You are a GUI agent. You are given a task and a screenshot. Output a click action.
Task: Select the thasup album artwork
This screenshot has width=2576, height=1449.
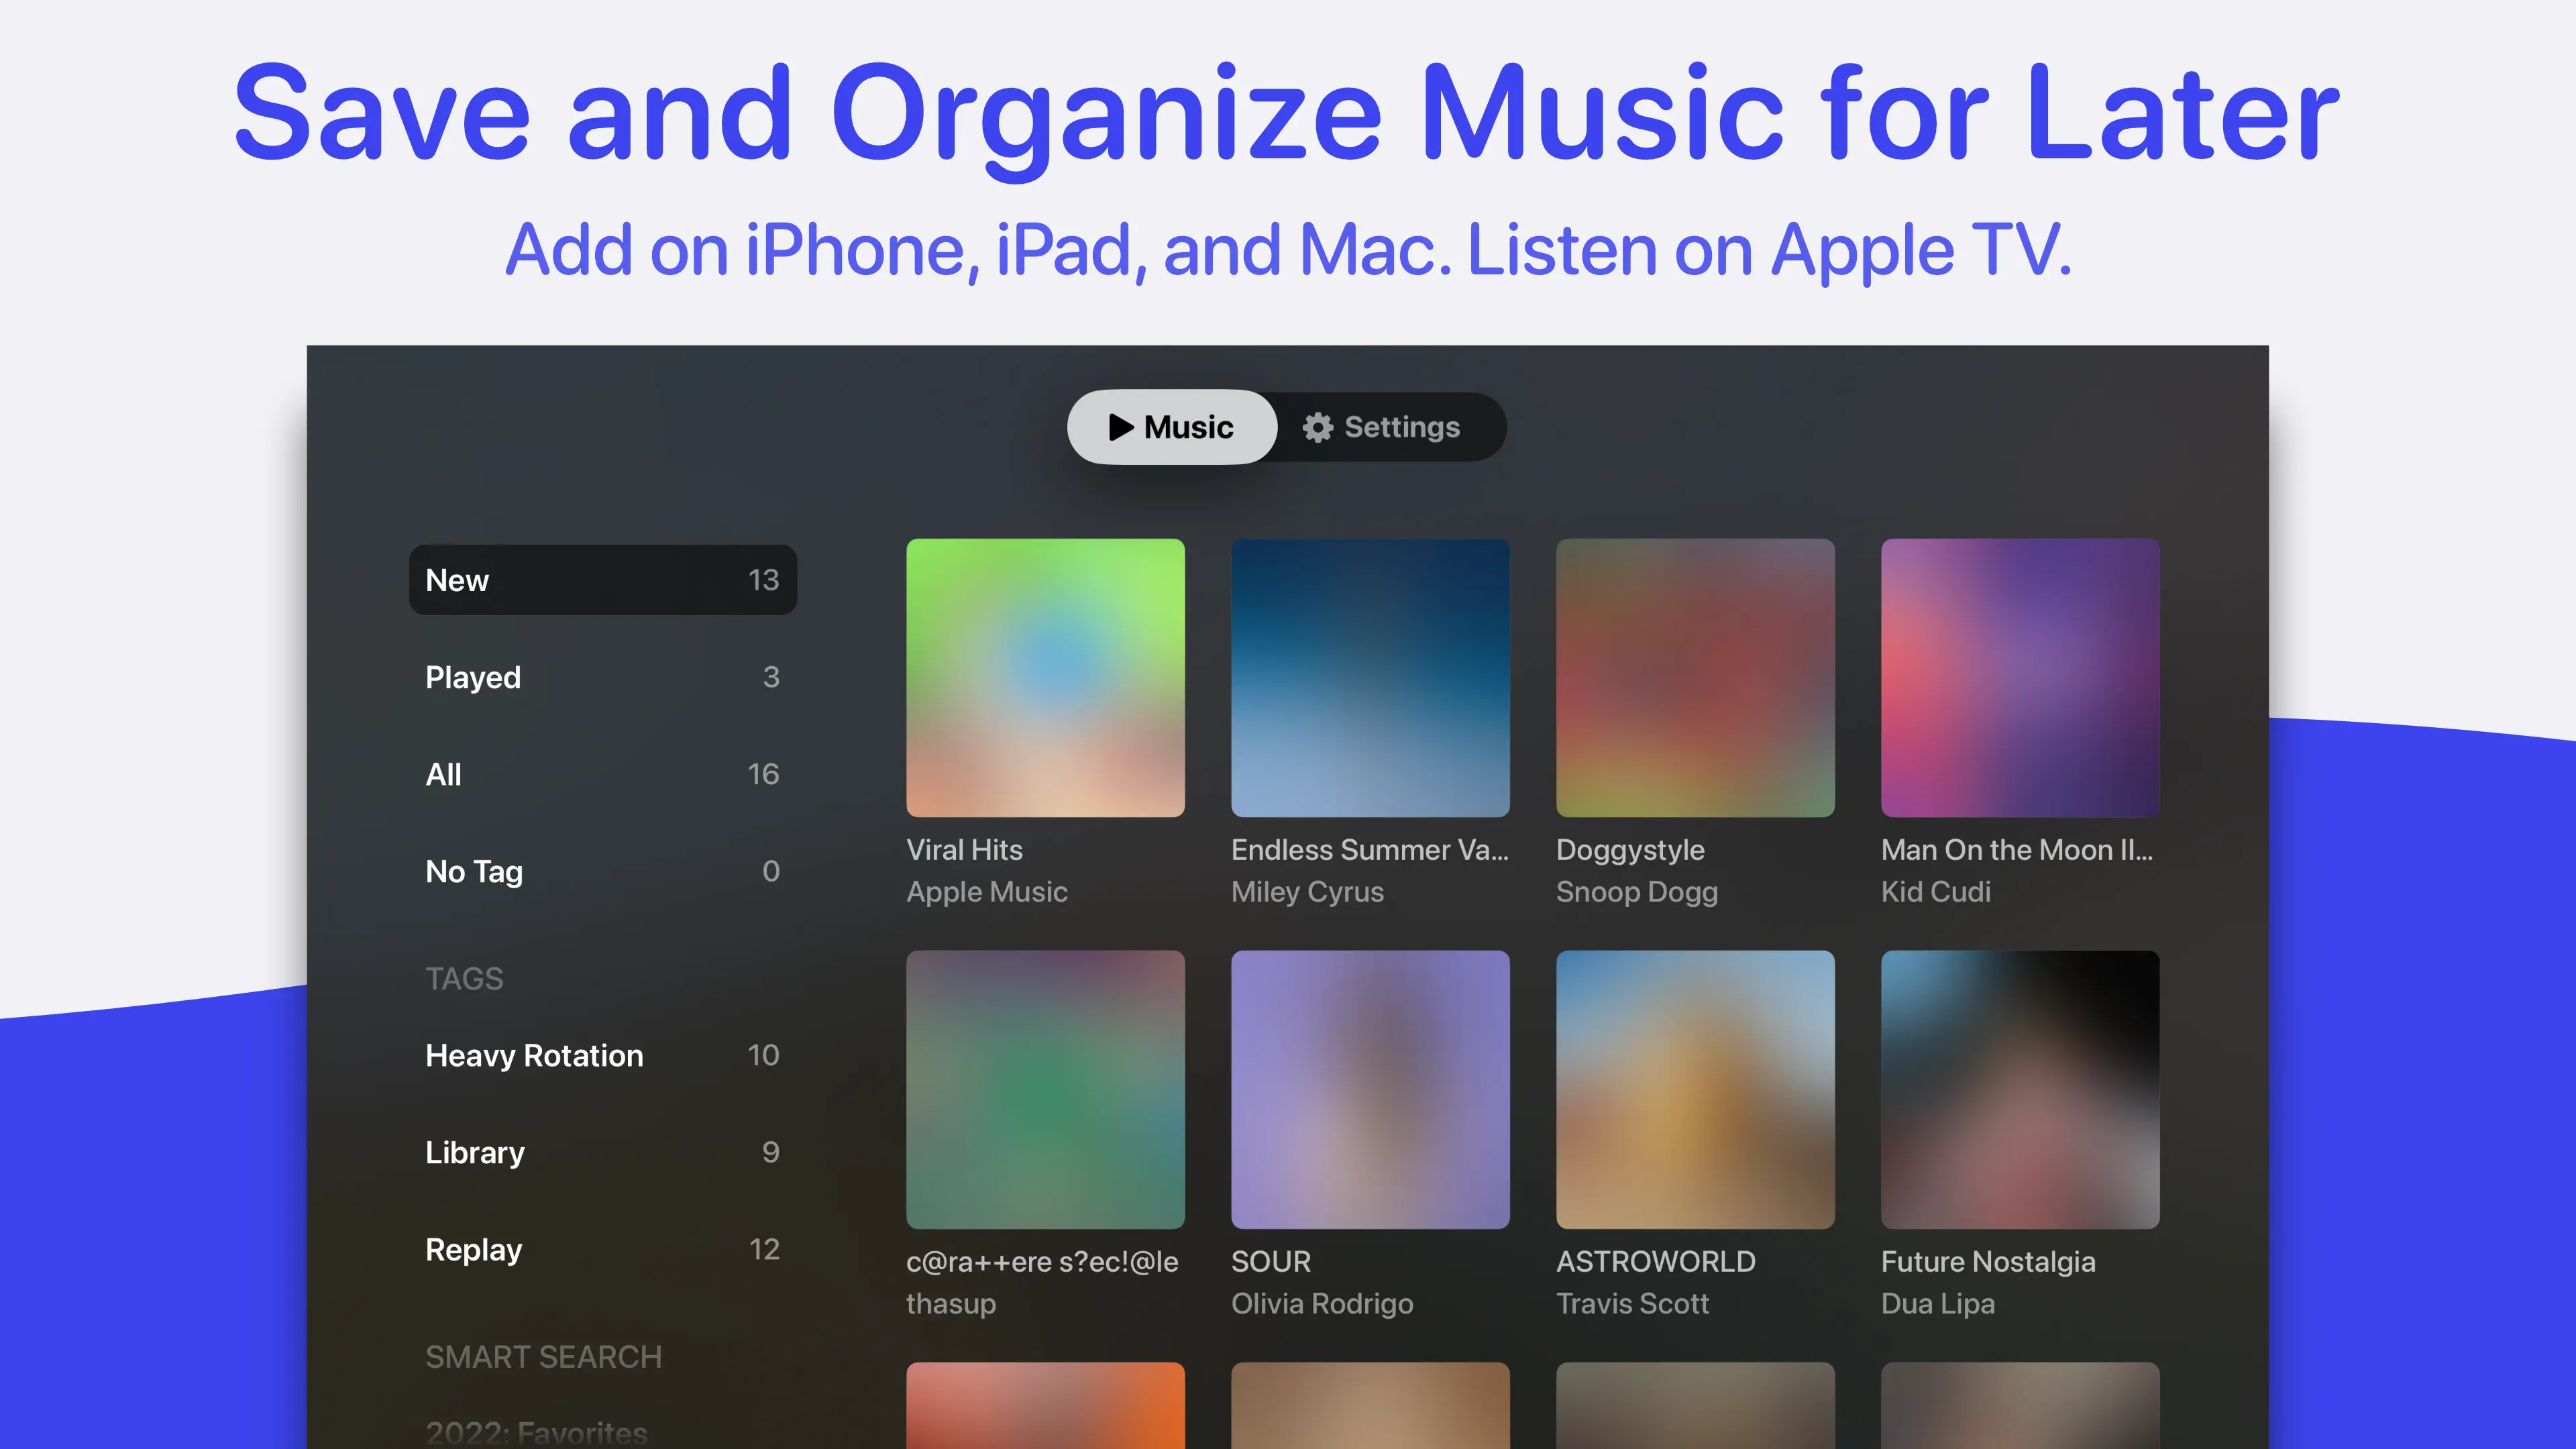click(x=1045, y=1089)
